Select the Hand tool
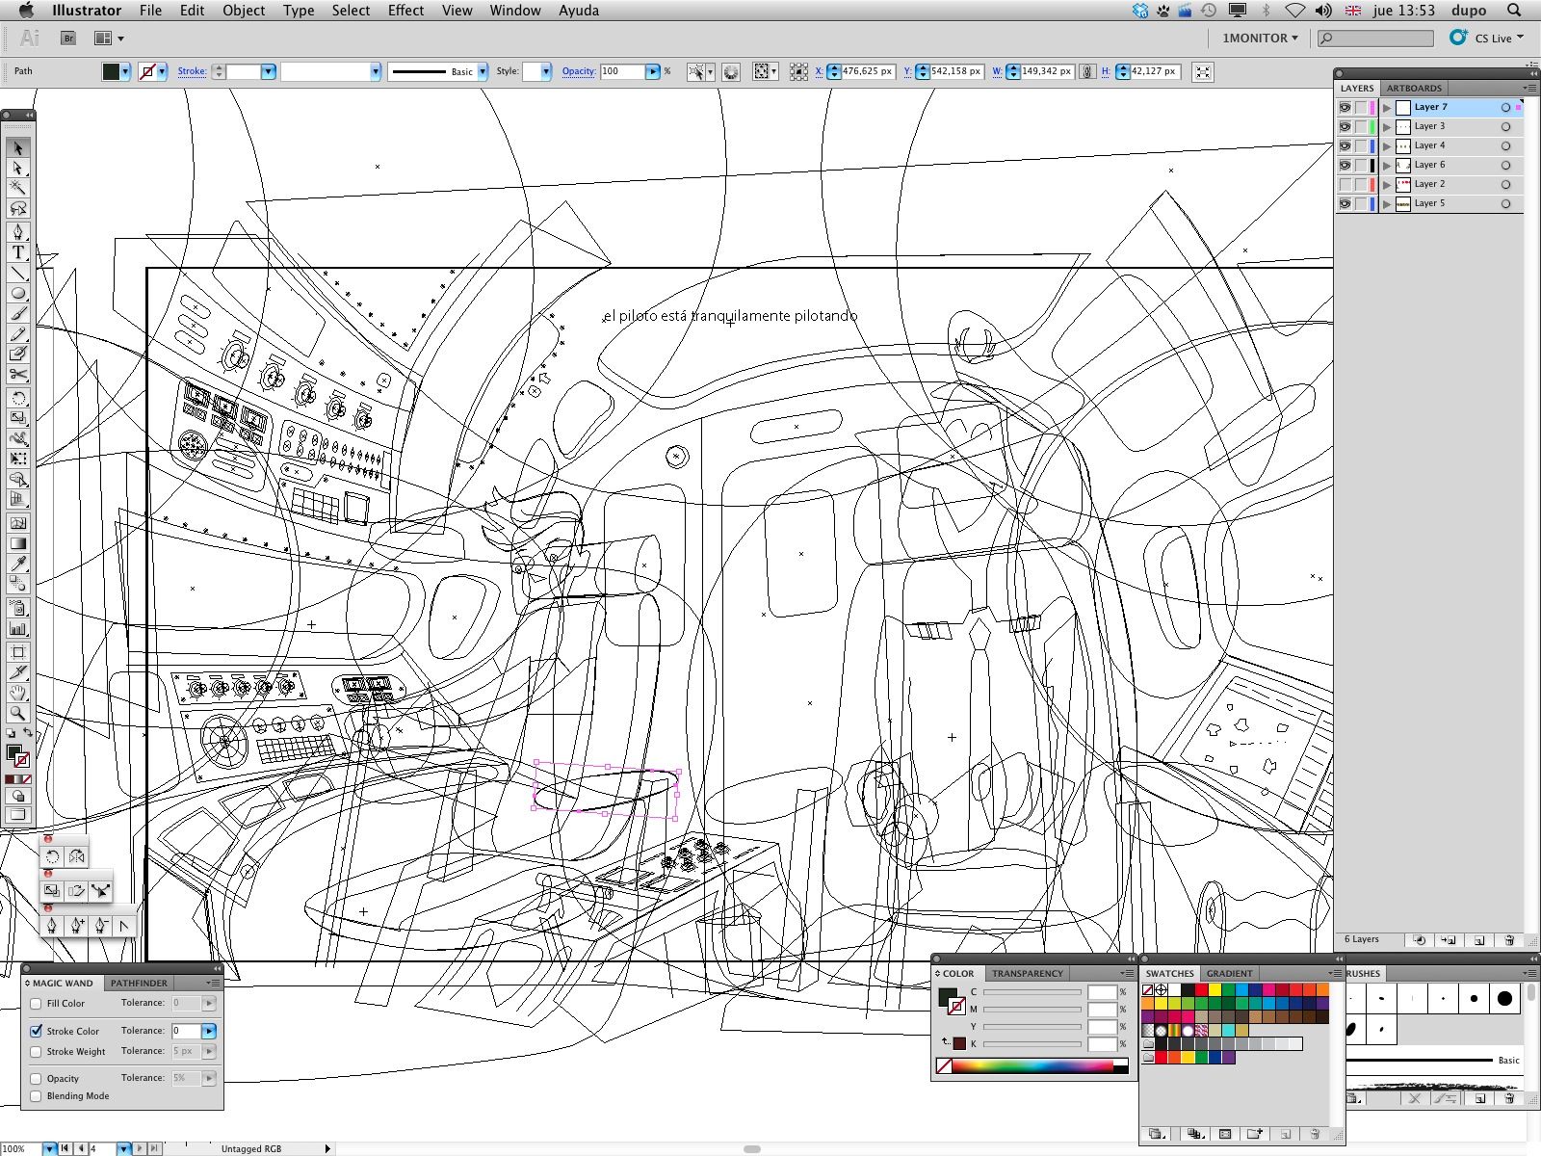The width and height of the screenshot is (1541, 1156). tap(18, 693)
